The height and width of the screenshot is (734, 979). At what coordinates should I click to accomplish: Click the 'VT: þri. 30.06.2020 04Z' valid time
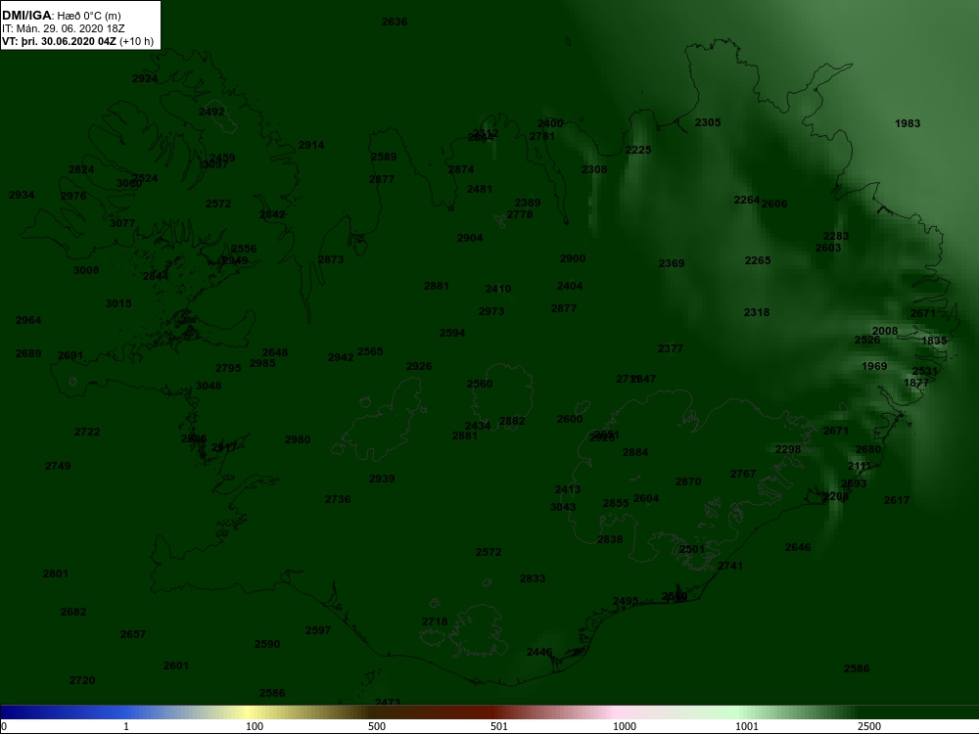coord(59,42)
